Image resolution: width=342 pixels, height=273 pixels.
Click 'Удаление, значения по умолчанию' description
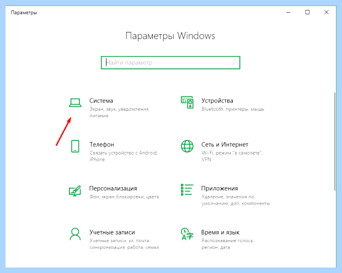pyautogui.click(x=236, y=200)
